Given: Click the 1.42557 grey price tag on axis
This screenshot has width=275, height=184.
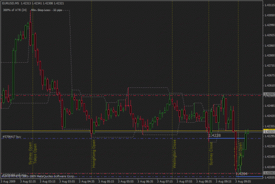Looking at the screenshot, I should coord(269,94).
